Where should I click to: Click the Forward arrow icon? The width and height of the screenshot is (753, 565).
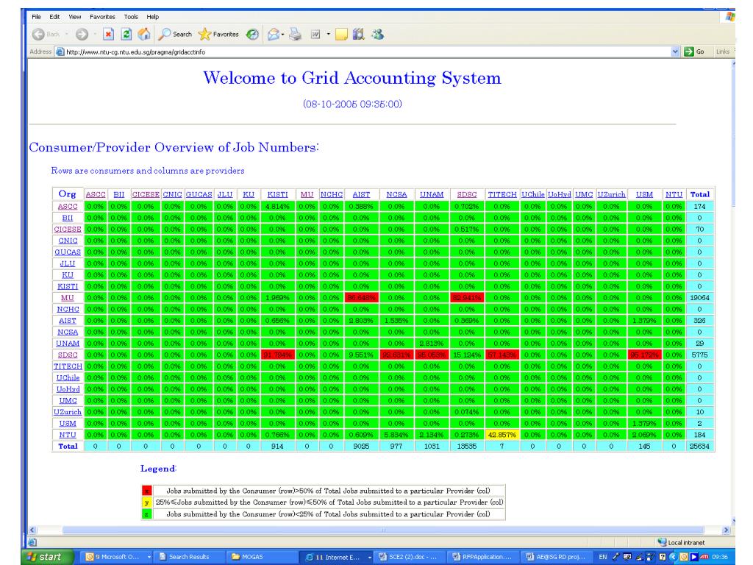click(x=82, y=34)
